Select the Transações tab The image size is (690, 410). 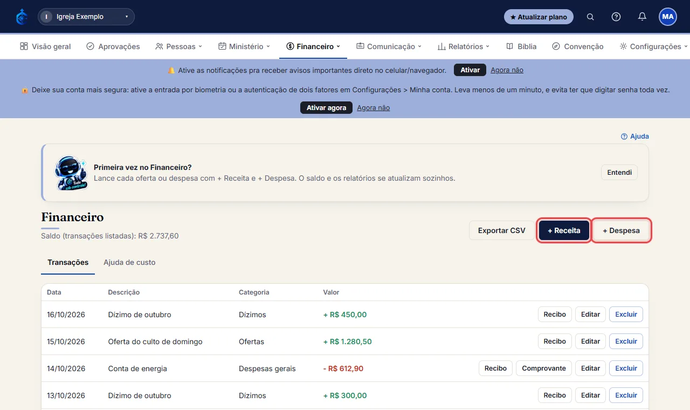point(68,263)
